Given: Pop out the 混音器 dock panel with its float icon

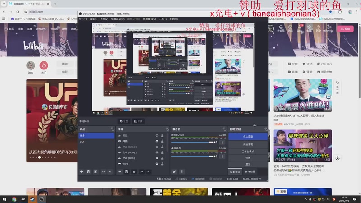Looking at the screenshot, I should (x=224, y=129).
